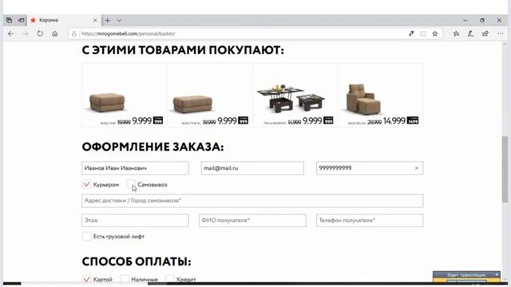
Task: Expand the Идет трансляция dropdown arrow
Action: [x=497, y=275]
